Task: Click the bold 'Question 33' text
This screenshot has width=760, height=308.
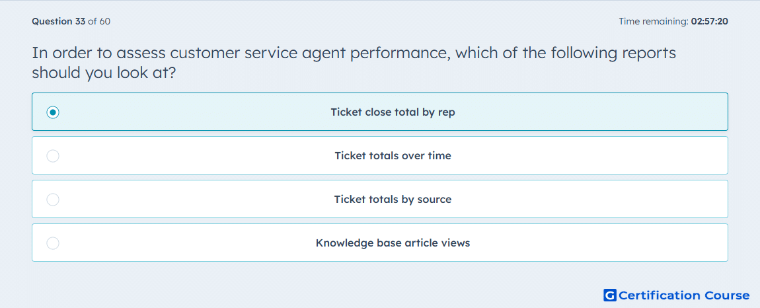Action: pyautogui.click(x=59, y=21)
